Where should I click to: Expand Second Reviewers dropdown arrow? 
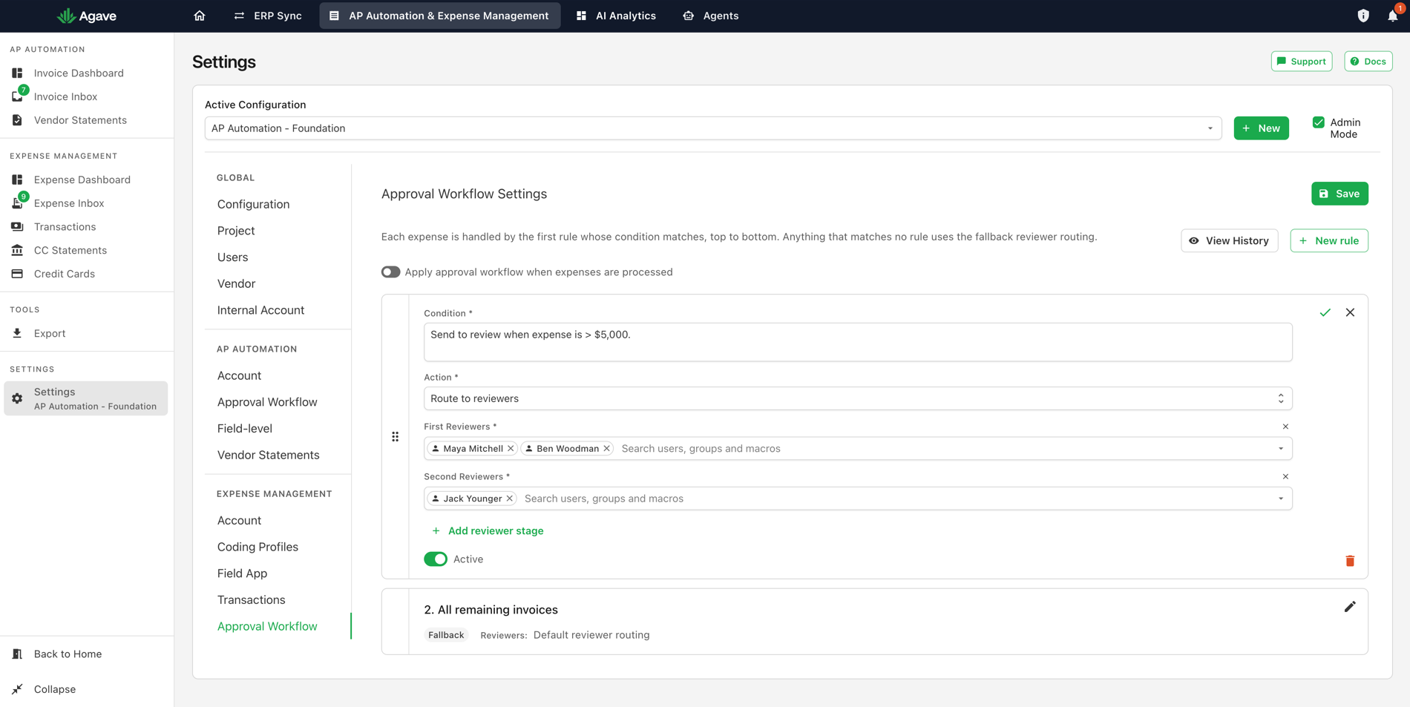(x=1281, y=499)
